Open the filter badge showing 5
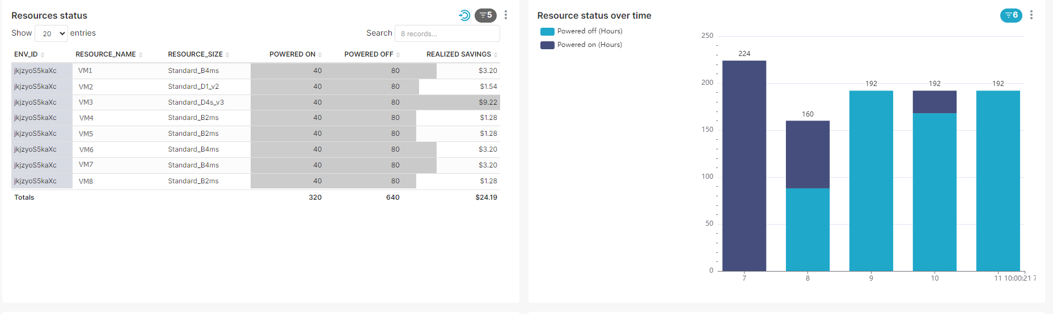This screenshot has width=1053, height=314. coord(485,15)
